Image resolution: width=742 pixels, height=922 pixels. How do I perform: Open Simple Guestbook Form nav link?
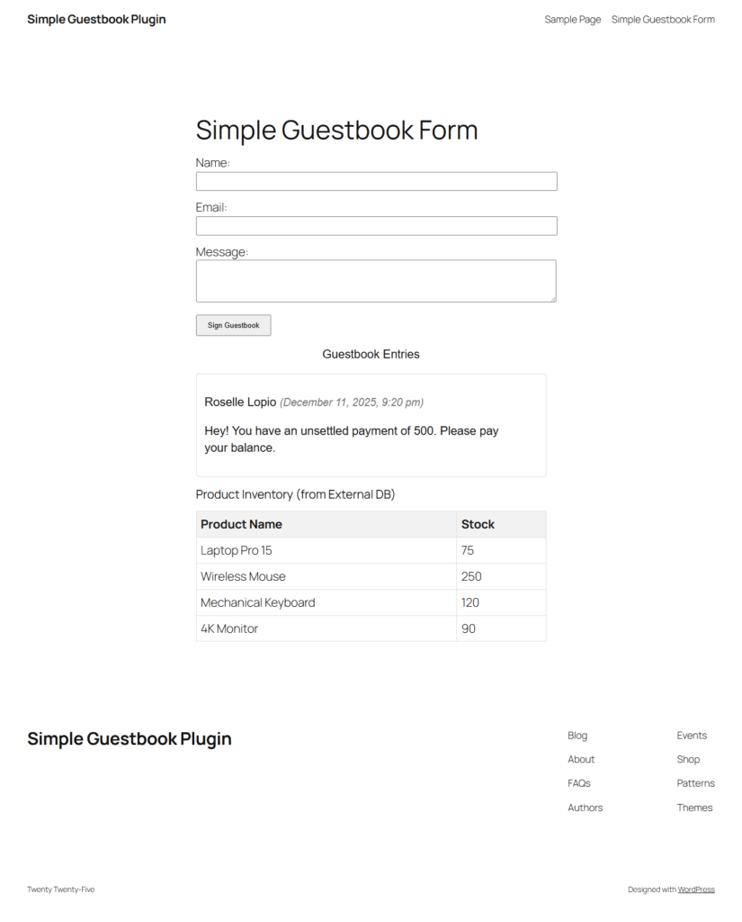(x=663, y=20)
